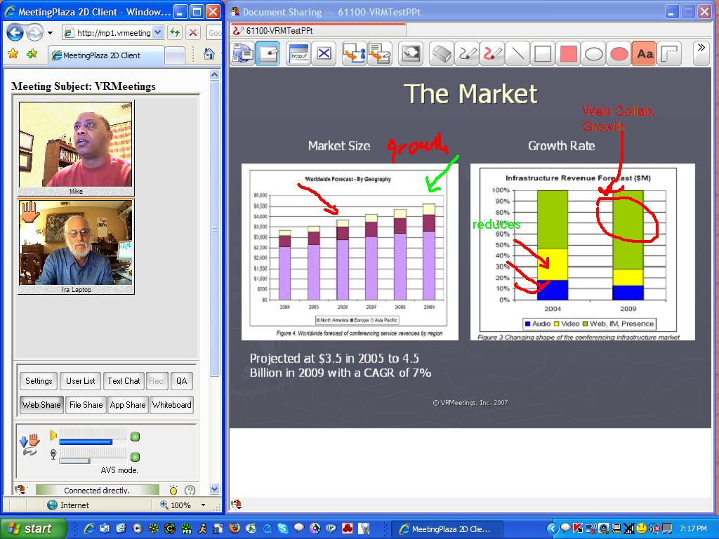Open the Text Chat panel

coord(124,381)
